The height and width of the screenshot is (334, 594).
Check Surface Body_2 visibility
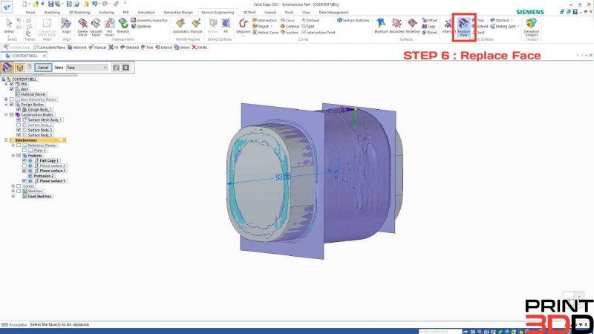pos(19,125)
